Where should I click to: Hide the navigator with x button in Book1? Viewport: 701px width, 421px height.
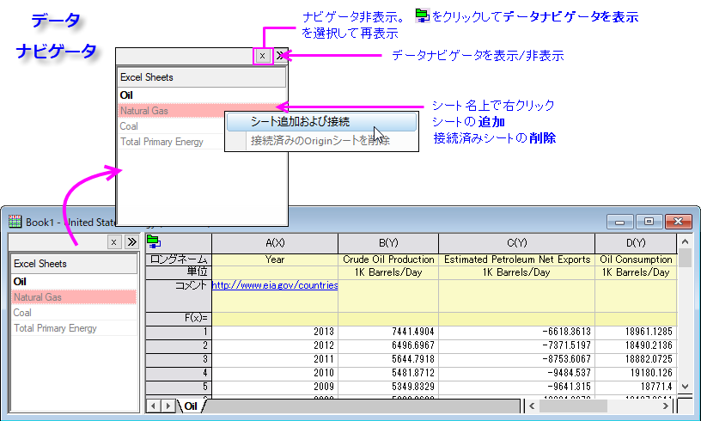click(x=114, y=241)
